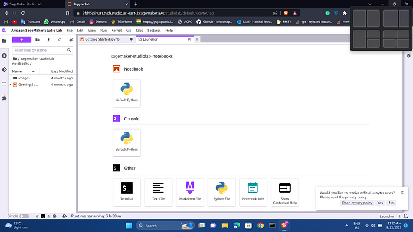Open the Table of Contents sidebar icon
This screenshot has width=413, height=232.
click(x=4, y=84)
